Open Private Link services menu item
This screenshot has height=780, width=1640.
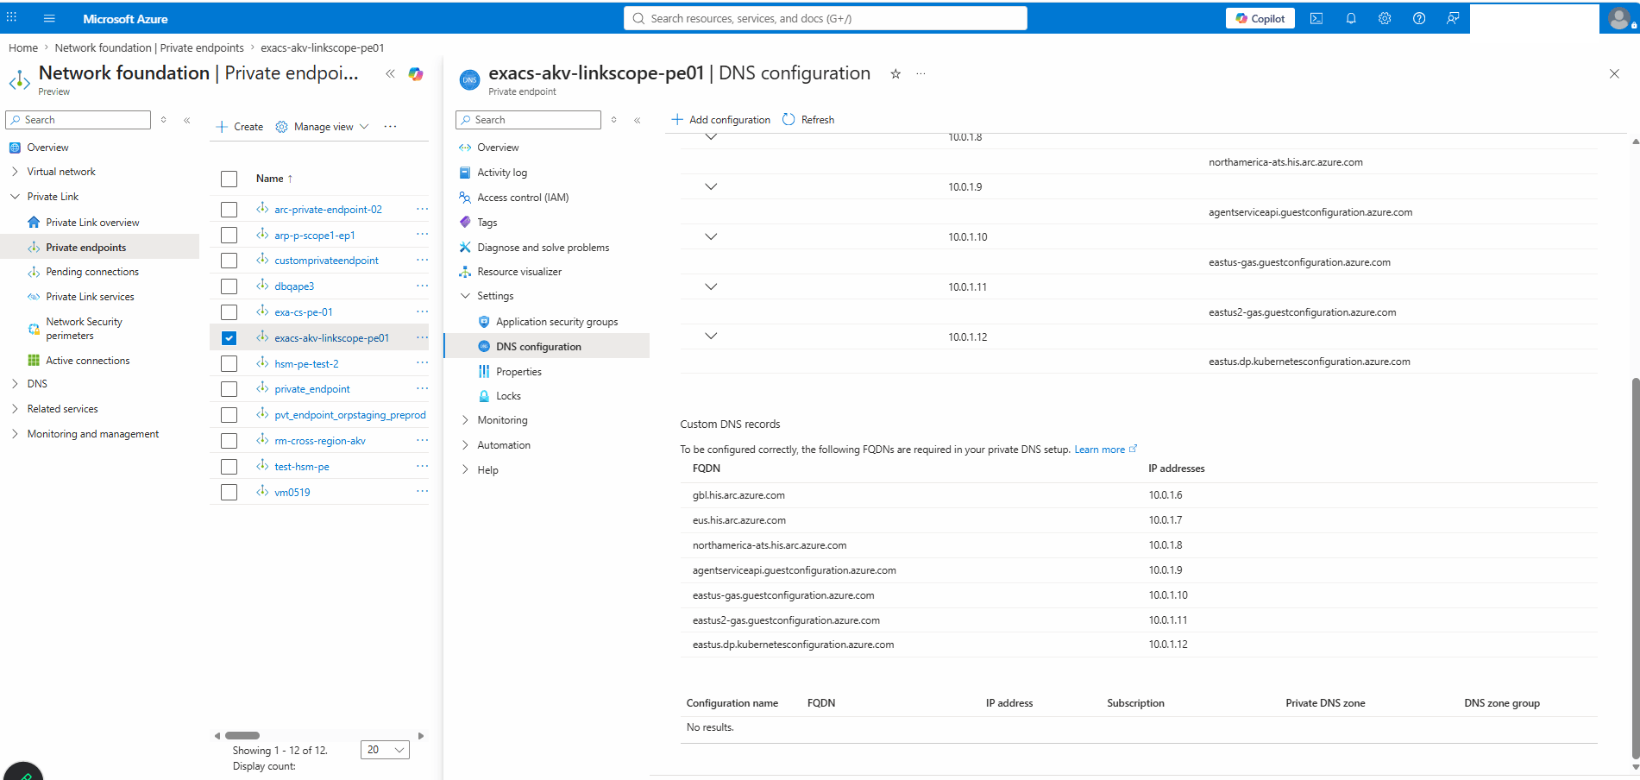[x=90, y=297]
